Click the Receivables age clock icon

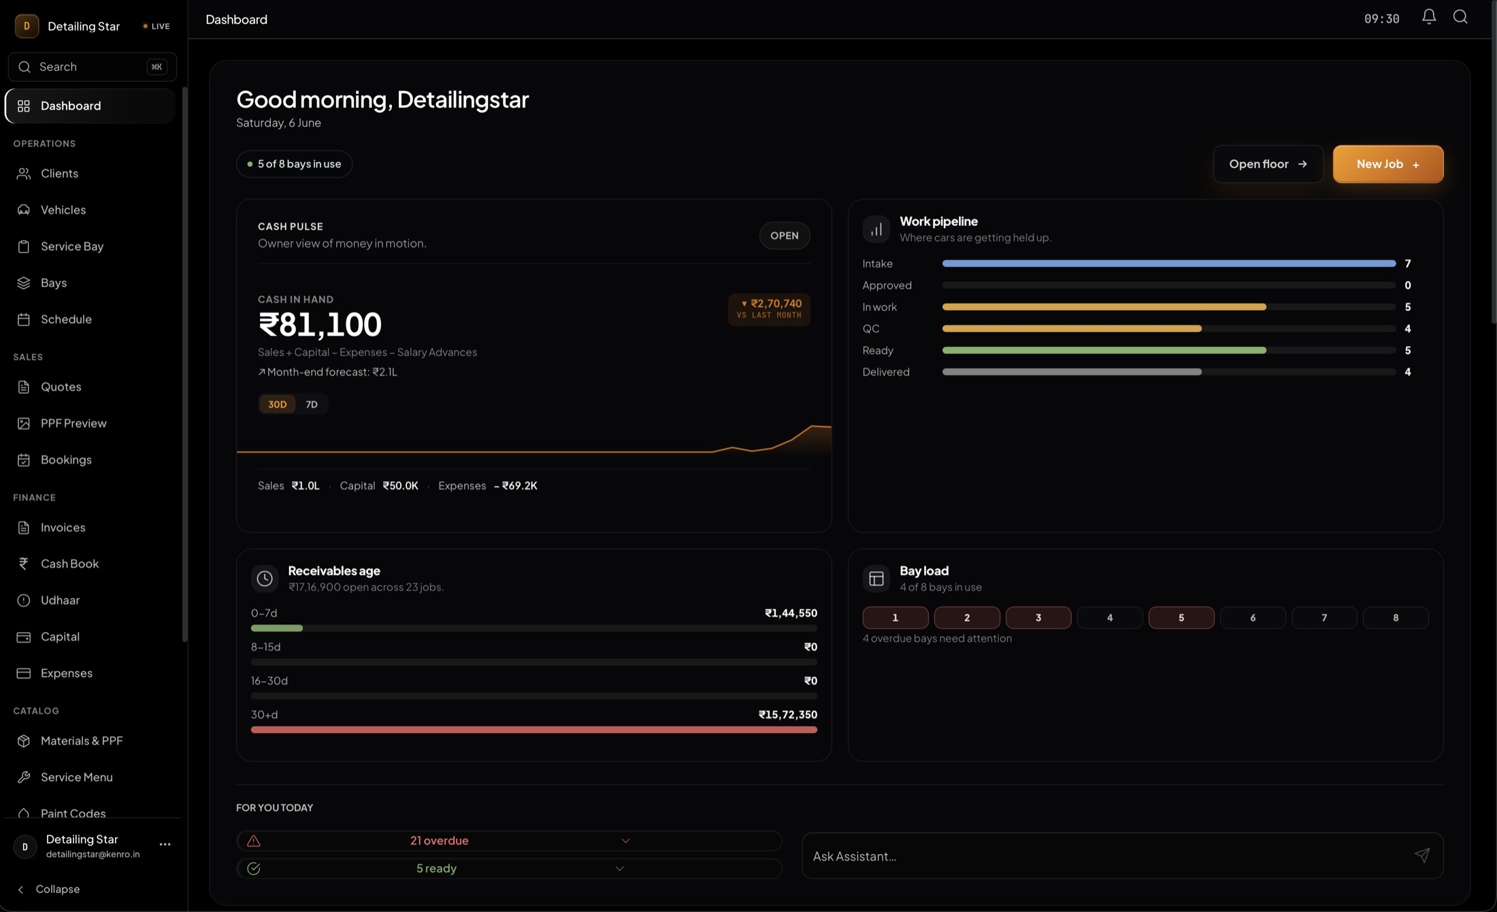pos(265,579)
